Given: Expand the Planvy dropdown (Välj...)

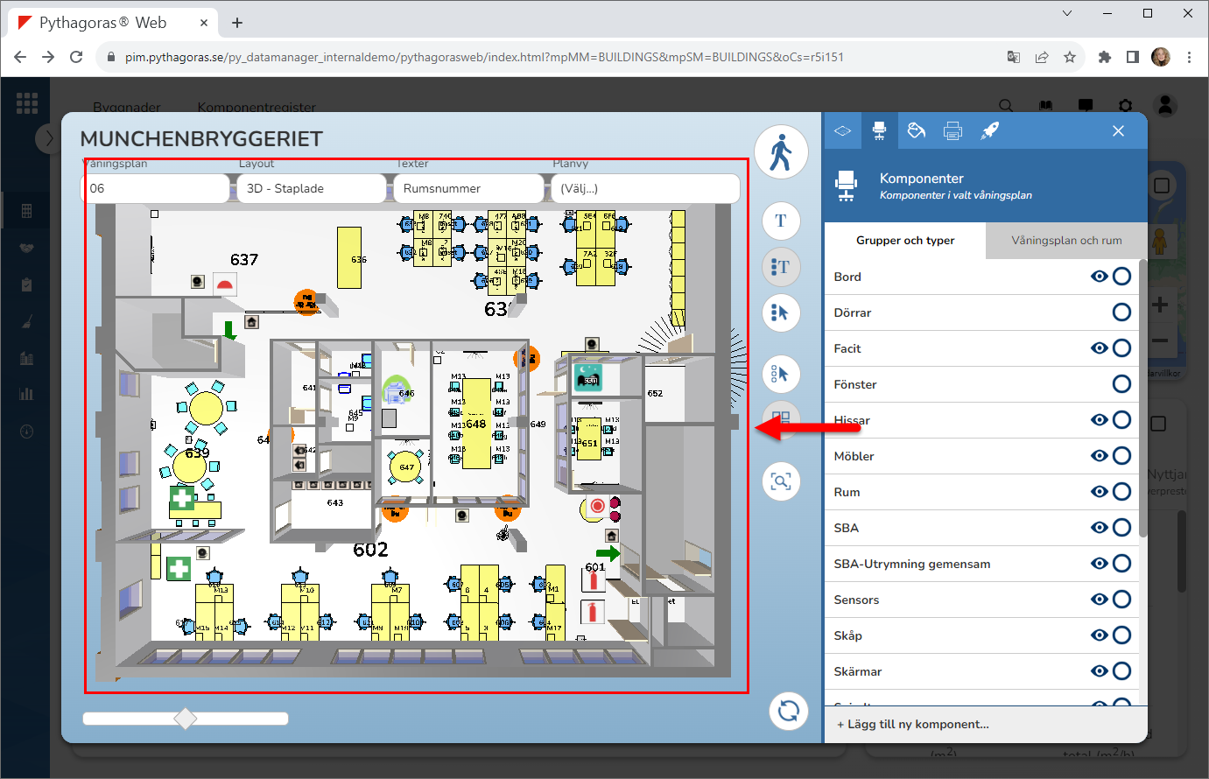Looking at the screenshot, I should [644, 188].
